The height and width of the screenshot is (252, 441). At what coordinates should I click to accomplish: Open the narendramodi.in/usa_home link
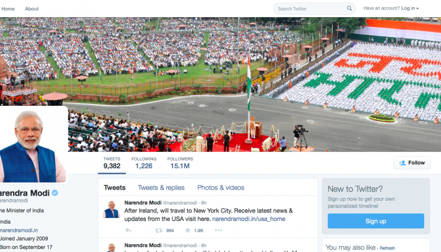click(x=249, y=219)
